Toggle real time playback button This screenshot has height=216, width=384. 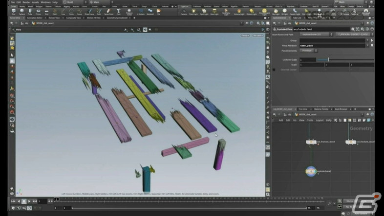29,208
